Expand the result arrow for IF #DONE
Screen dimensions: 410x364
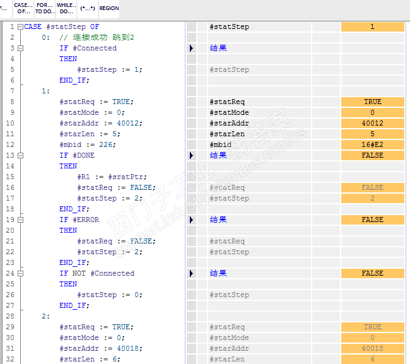pyautogui.click(x=191, y=155)
